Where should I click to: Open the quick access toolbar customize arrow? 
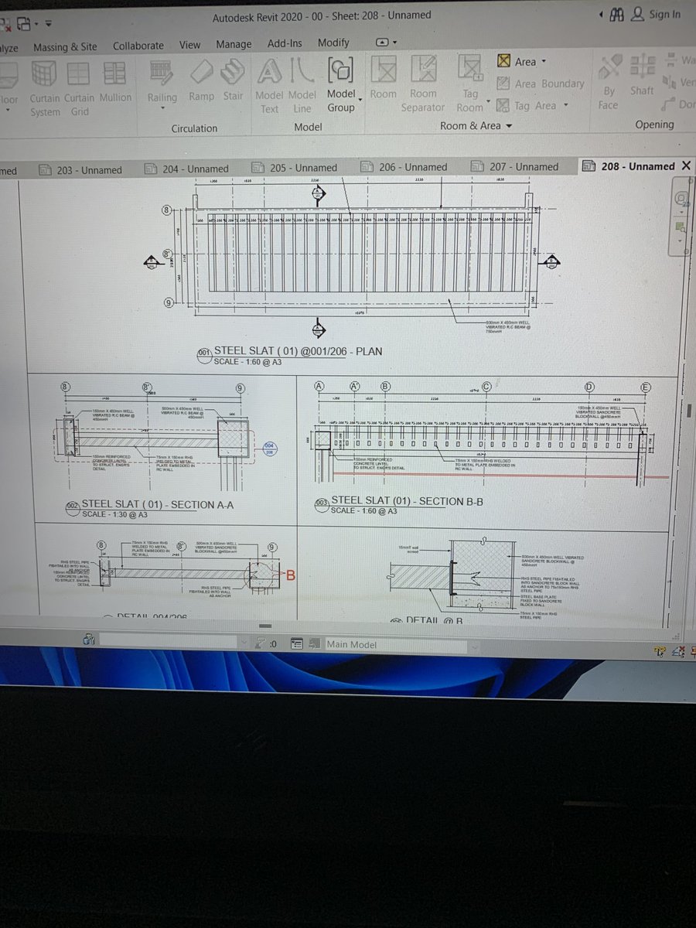coord(49,24)
